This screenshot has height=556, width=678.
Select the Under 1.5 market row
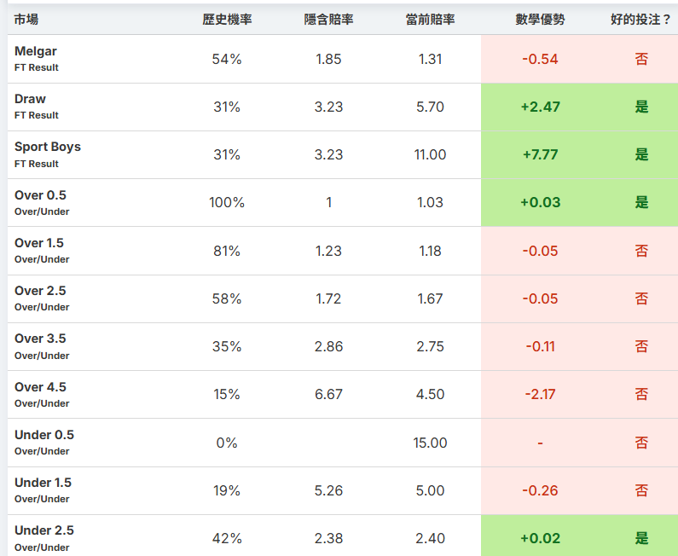coord(343,490)
